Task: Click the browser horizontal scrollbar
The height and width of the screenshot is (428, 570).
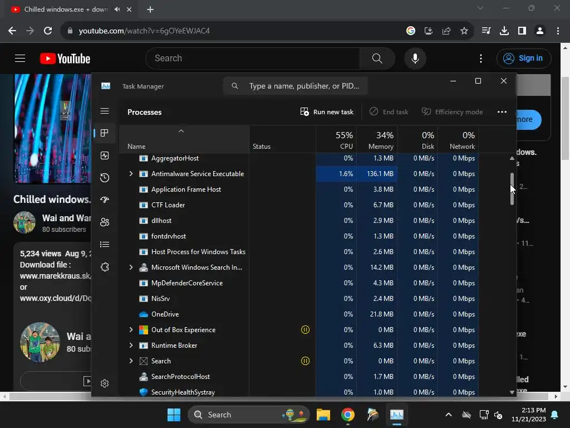Action: 279,397
